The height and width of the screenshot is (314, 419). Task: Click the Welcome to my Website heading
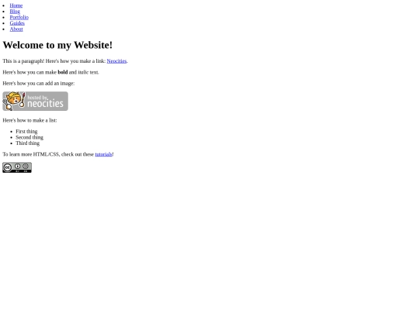pos(57,45)
